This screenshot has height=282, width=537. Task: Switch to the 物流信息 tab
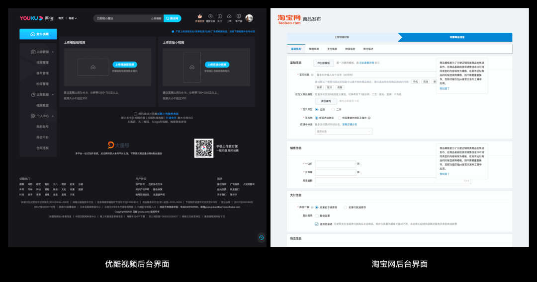[x=350, y=49]
